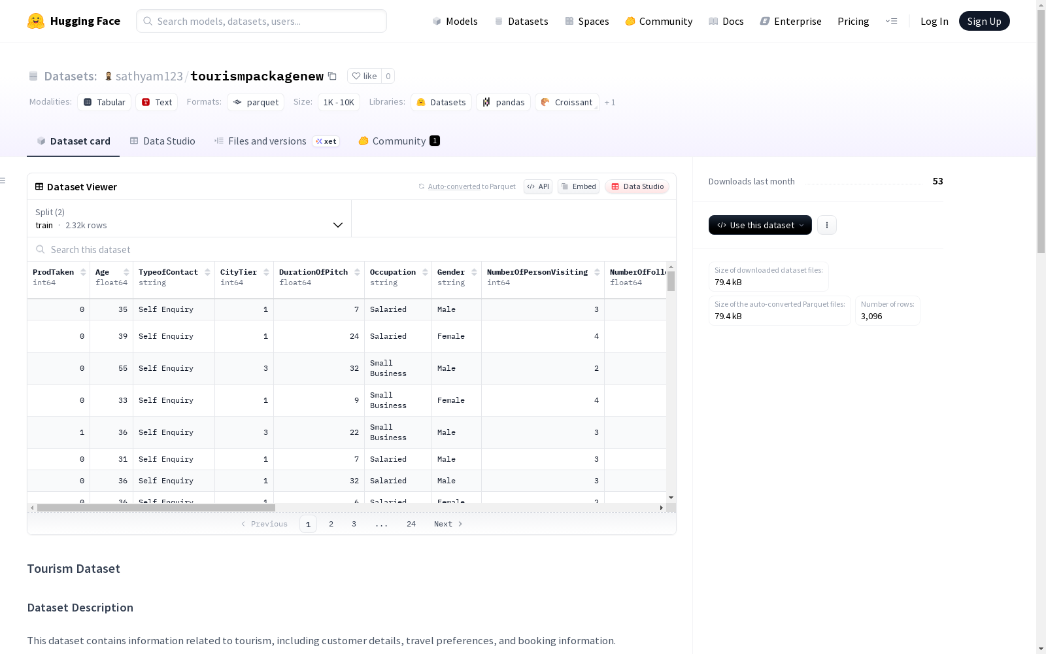1046x654 pixels.
Task: Follow the Auto-converted to Parquet link
Action: point(467,186)
